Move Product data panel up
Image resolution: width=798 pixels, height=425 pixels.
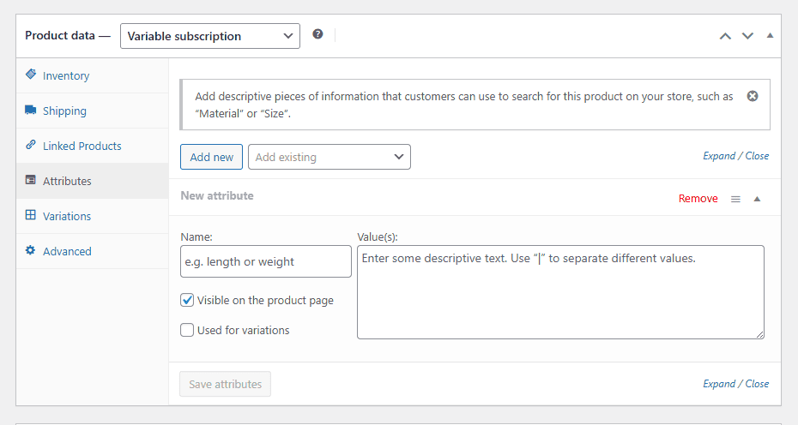pos(725,36)
